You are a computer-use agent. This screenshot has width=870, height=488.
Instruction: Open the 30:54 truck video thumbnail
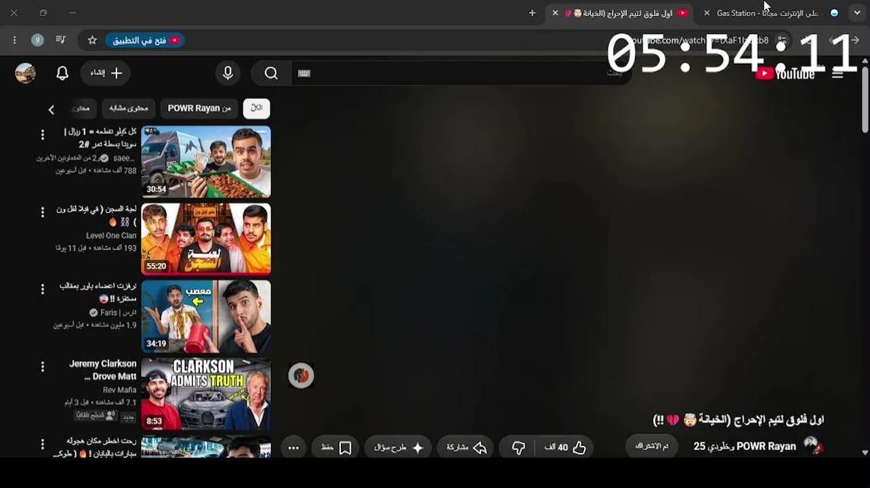pyautogui.click(x=206, y=161)
